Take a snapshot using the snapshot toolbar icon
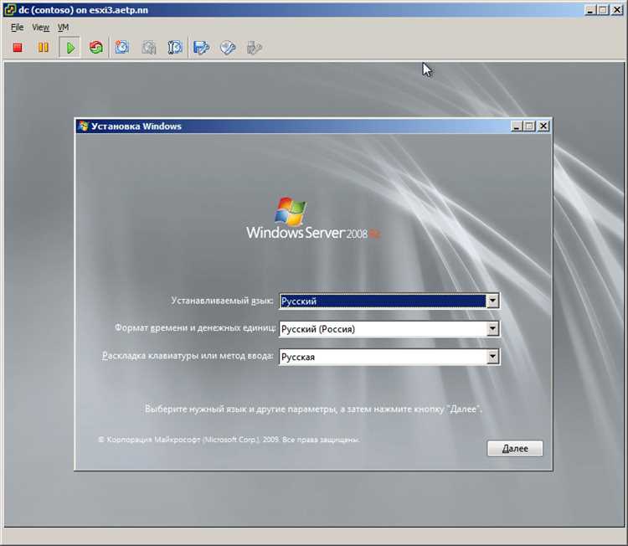The image size is (628, 546). click(122, 48)
